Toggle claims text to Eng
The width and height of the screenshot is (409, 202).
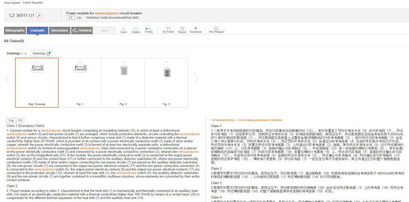[x=11, y=120]
